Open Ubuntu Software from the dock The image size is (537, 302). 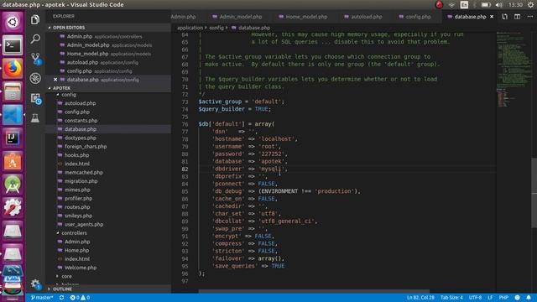pyautogui.click(x=13, y=161)
